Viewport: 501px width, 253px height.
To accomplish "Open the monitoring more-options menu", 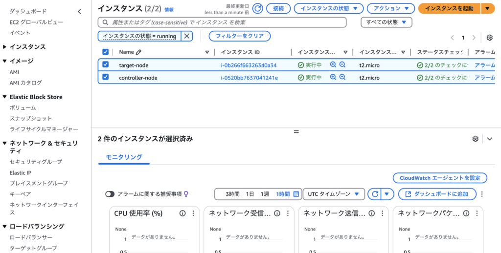I will [x=482, y=194].
